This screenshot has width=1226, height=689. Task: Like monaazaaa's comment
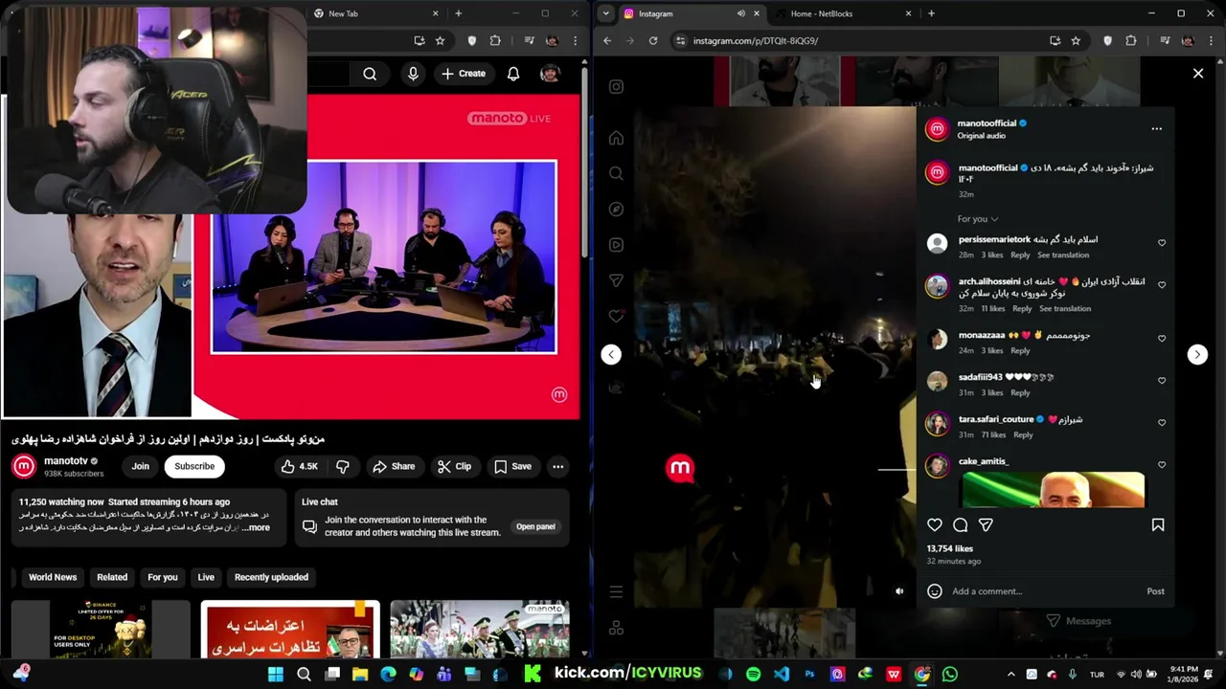[1162, 338]
